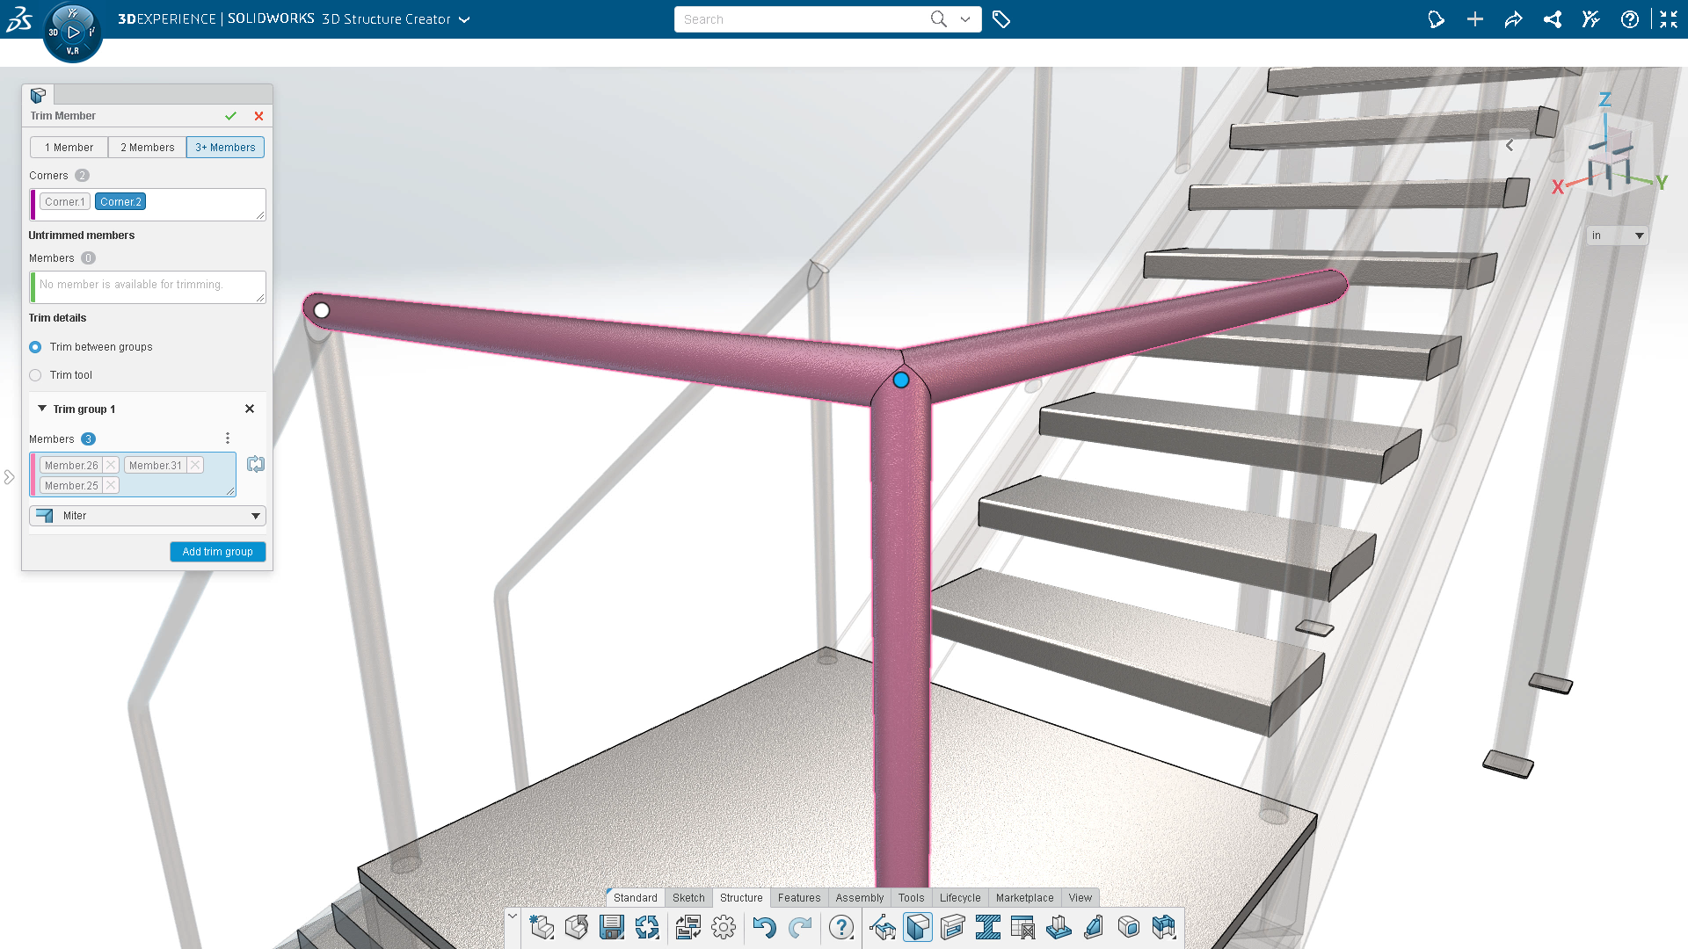Click the tag icon next to search
Image resolution: width=1688 pixels, height=949 pixels.
tap(1001, 19)
